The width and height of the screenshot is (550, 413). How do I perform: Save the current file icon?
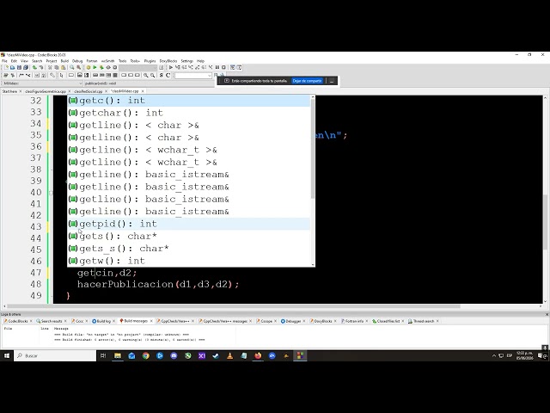(x=19, y=67)
